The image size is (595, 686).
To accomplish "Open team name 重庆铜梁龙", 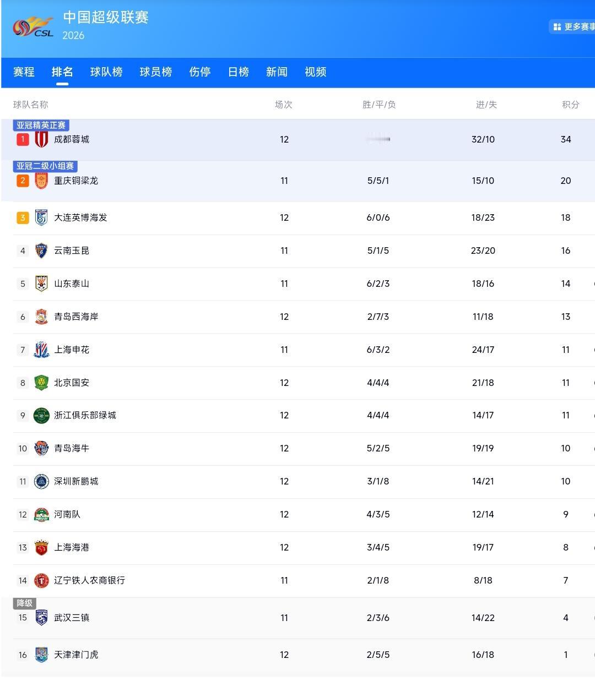I will tap(76, 181).
